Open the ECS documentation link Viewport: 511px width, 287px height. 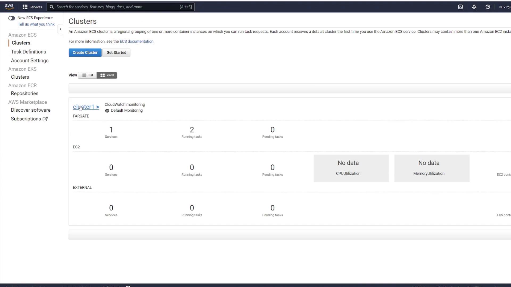137,41
